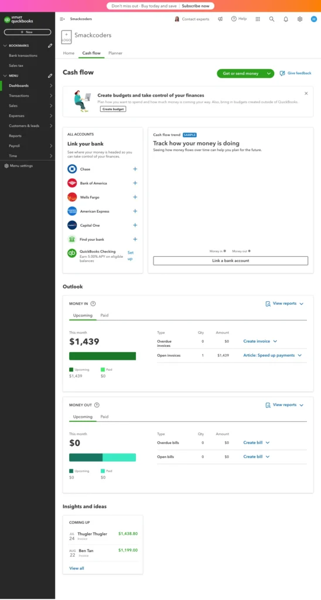Click Subscribe now in the top banner
The width and height of the screenshot is (321, 600).
pos(196,6)
